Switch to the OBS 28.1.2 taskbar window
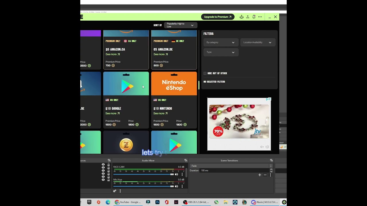367x206 pixels. 197,202
